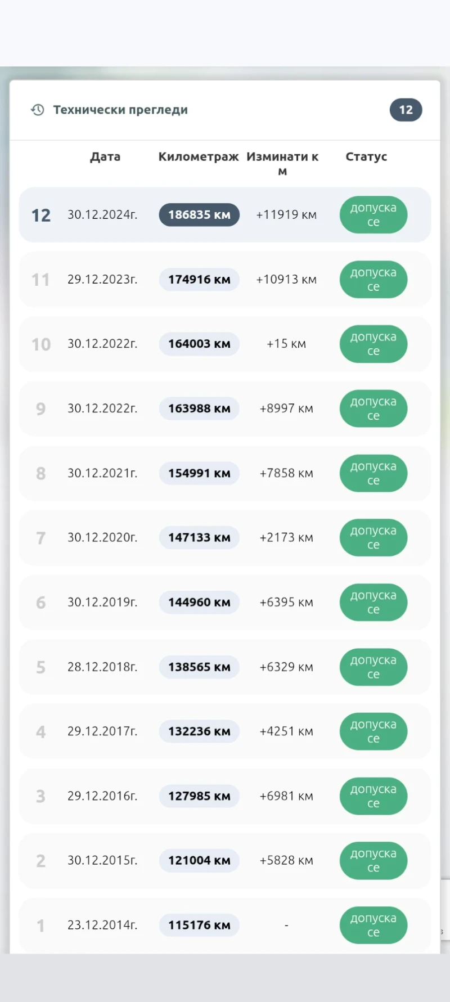
Task: Click the history clock icon beside Технически прегледи
Action: (x=38, y=110)
